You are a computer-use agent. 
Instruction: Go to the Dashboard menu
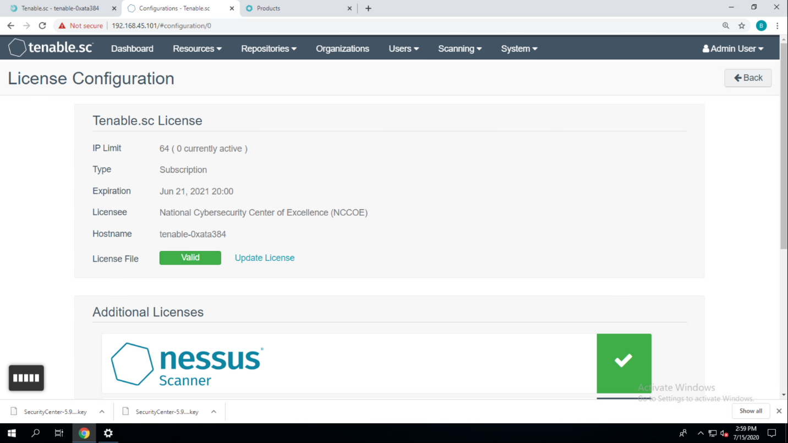pyautogui.click(x=132, y=48)
